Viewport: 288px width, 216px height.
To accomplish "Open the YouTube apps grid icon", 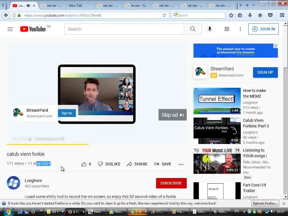I will pos(227,29).
